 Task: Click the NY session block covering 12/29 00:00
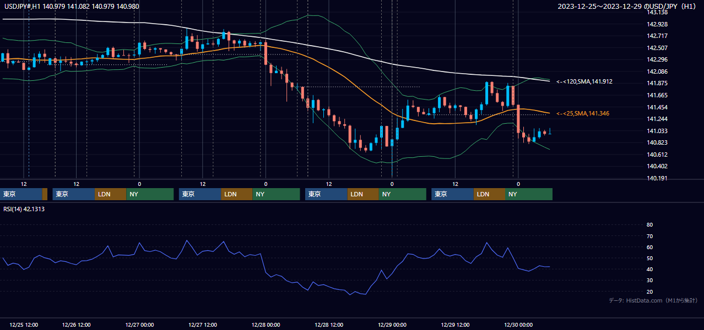click(402, 194)
